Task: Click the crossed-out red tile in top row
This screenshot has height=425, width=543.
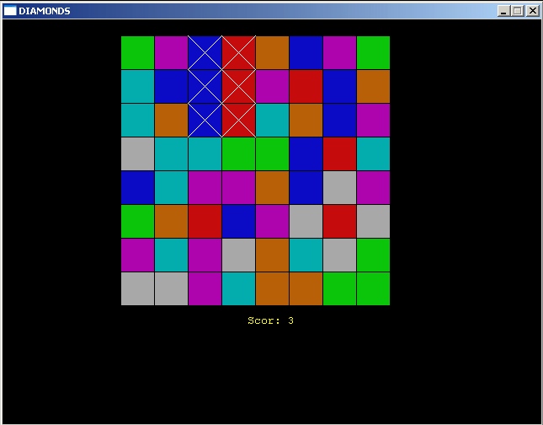Action: pyautogui.click(x=238, y=53)
